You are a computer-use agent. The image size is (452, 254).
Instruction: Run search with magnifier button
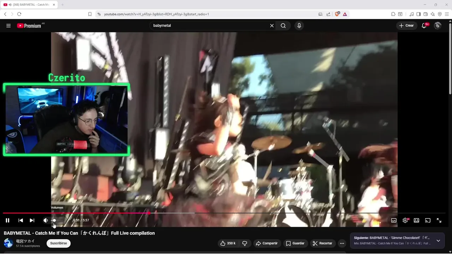coord(283,25)
